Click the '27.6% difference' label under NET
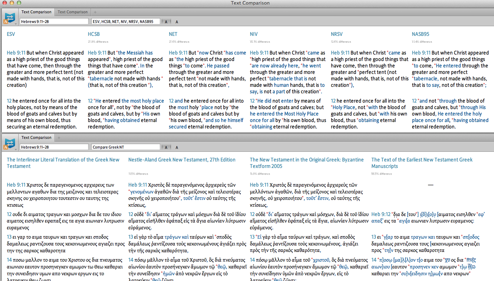 click(179, 42)
